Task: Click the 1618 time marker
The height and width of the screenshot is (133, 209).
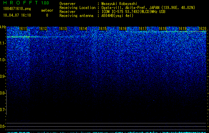Action: 162,29
